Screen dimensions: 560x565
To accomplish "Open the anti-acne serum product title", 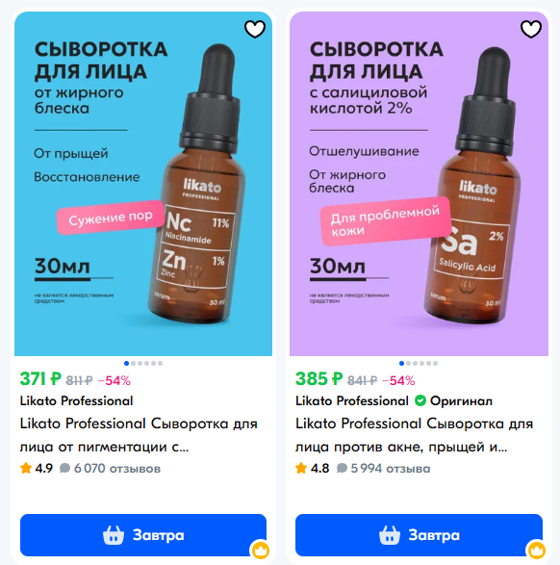I will (x=414, y=435).
